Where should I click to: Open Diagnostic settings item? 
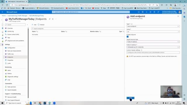(x=13, y=77)
